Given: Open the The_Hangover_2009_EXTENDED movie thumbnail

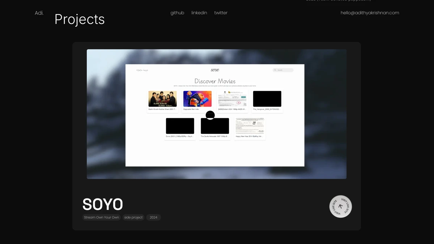Looking at the screenshot, I should (267, 99).
